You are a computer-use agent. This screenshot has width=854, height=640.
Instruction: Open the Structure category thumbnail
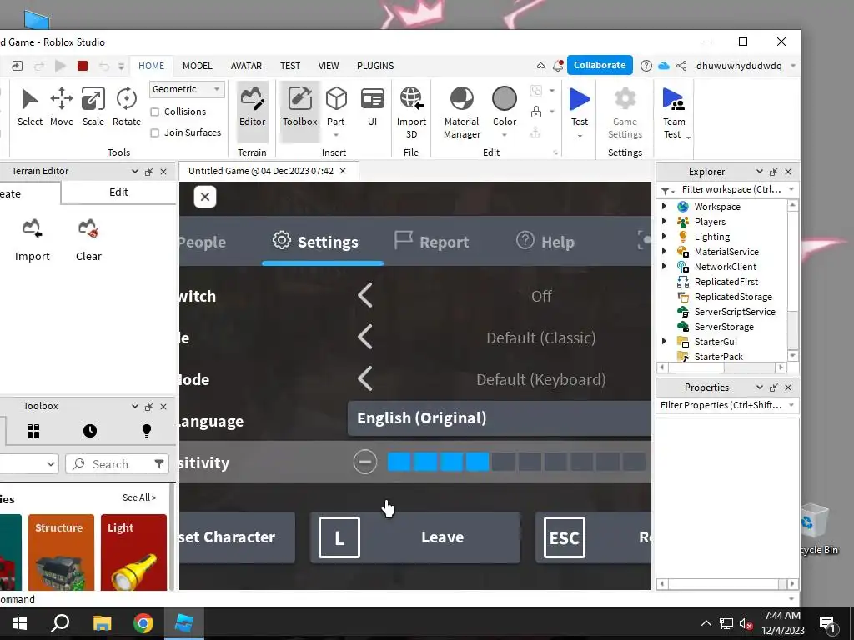tap(61, 552)
